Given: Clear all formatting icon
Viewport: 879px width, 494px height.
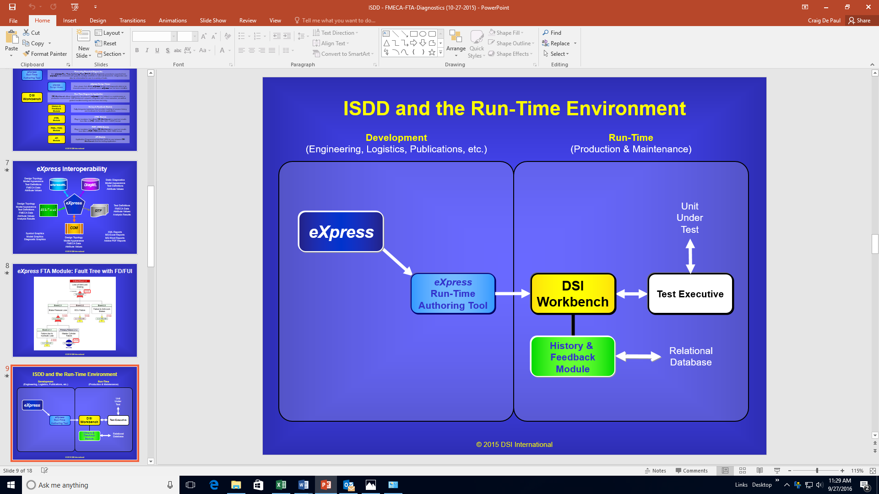Looking at the screenshot, I should (228, 36).
